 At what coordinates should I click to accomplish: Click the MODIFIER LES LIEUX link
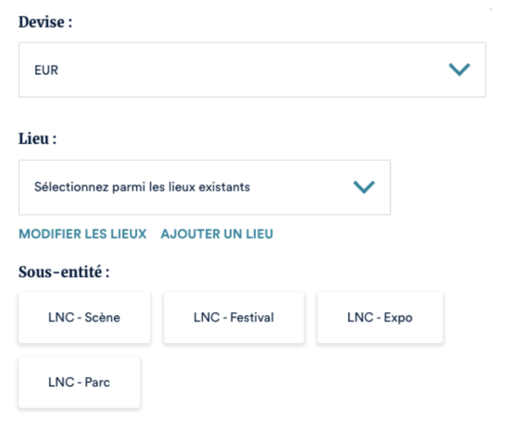(x=82, y=234)
